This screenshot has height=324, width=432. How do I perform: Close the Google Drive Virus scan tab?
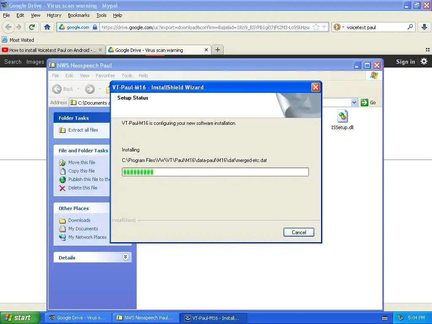point(206,50)
